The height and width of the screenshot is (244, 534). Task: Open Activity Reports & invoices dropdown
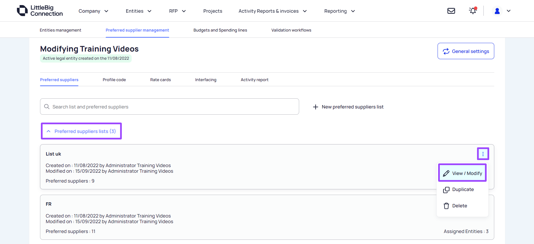tap(272, 11)
